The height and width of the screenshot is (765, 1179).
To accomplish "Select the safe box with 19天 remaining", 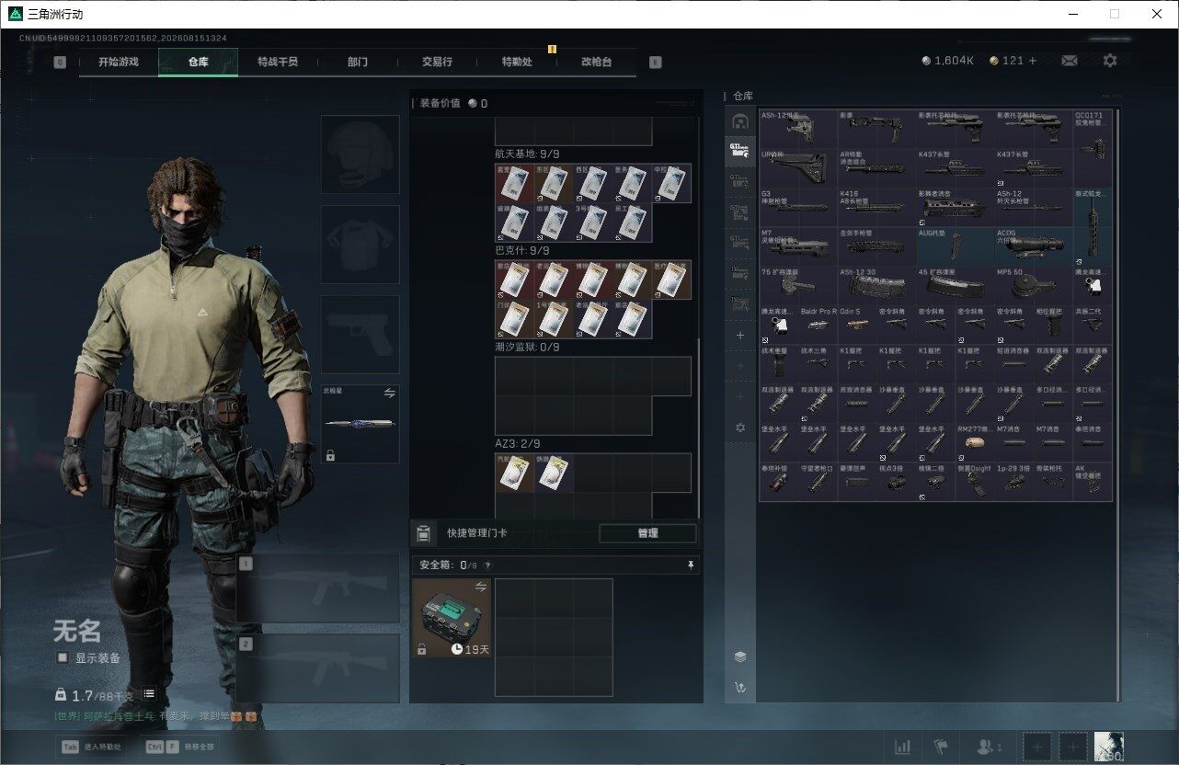I will pyautogui.click(x=452, y=618).
